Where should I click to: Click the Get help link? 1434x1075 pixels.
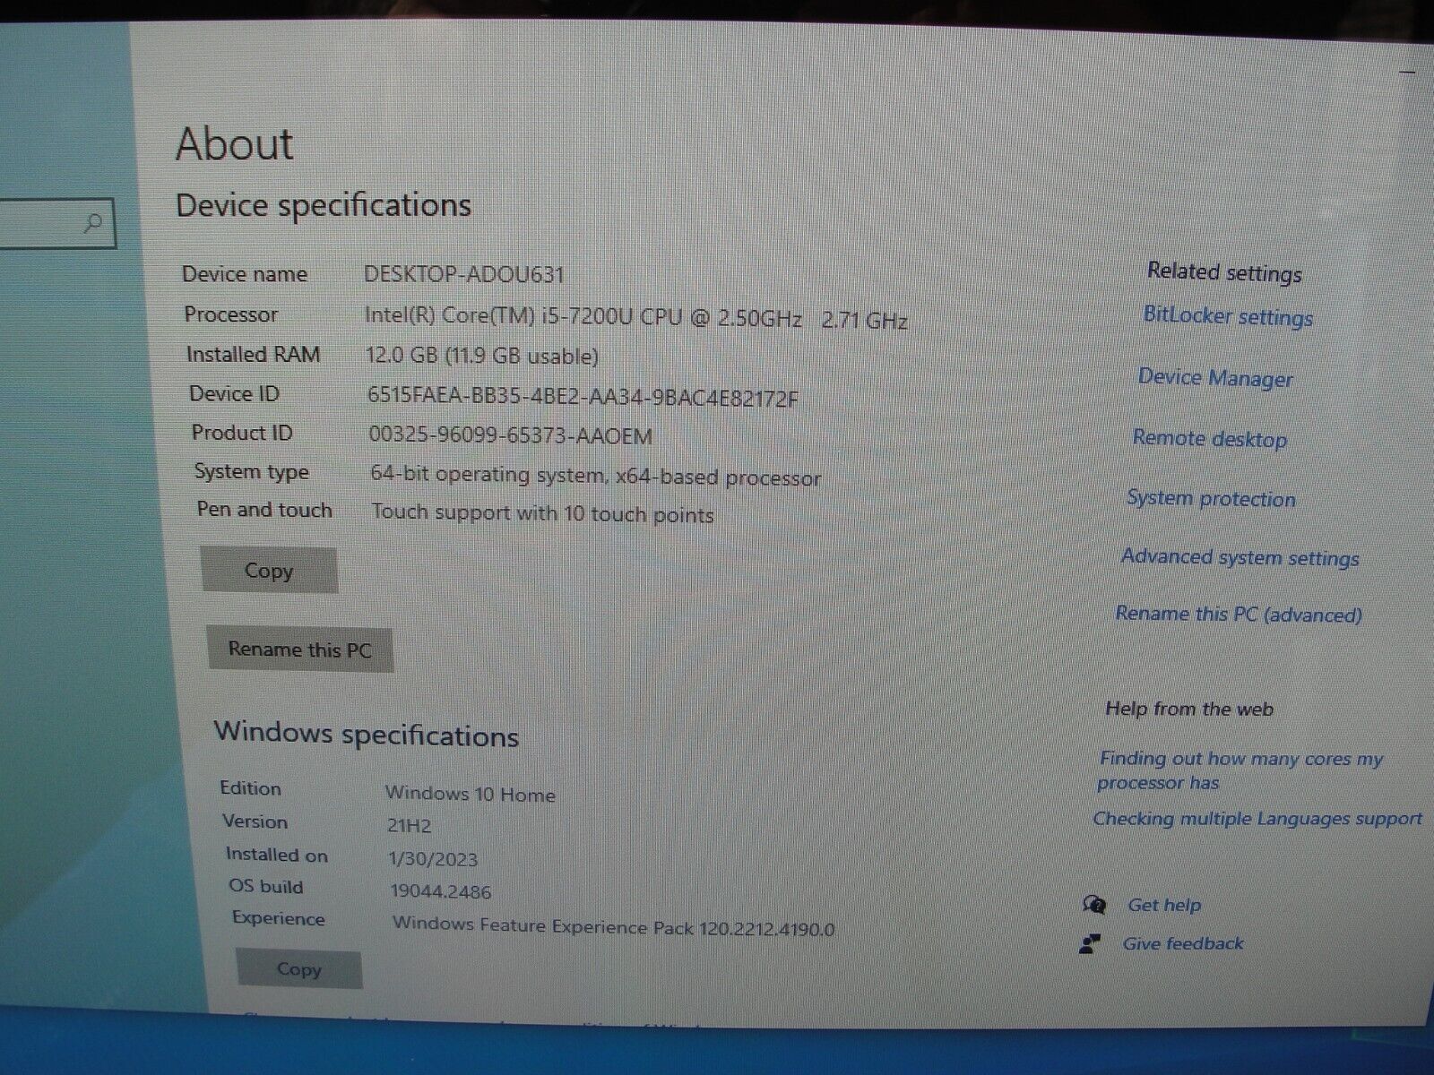point(1164,905)
